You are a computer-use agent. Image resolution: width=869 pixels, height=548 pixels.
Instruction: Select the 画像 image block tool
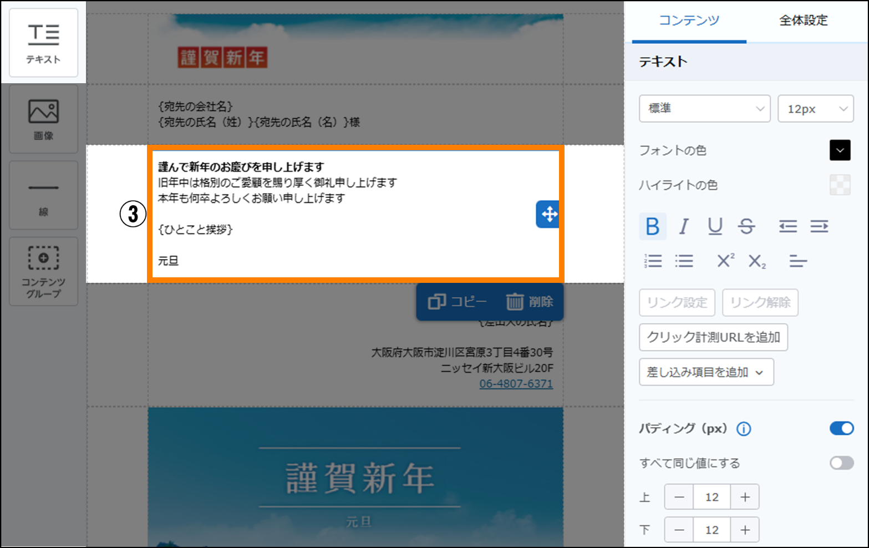[x=43, y=119]
